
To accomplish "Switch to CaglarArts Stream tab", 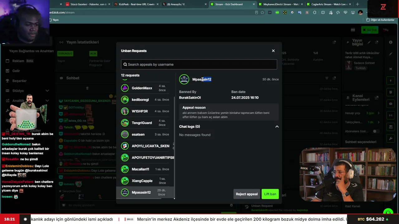I will point(329,4).
